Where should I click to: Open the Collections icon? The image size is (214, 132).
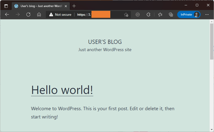tap(171, 14)
